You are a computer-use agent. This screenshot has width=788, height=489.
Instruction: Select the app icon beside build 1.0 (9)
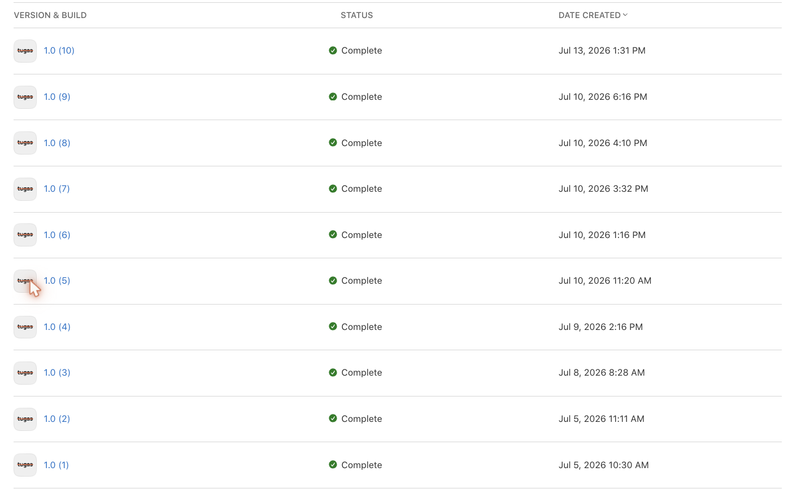(x=25, y=97)
